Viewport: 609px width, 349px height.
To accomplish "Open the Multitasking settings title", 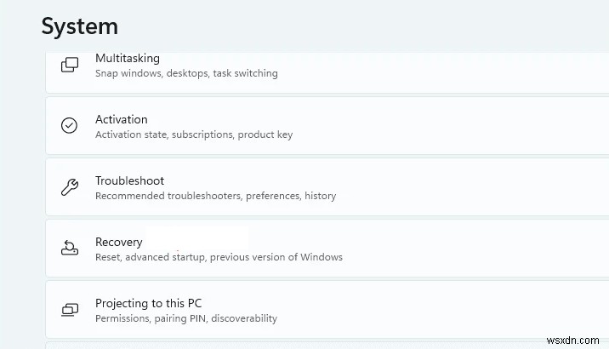I will pyautogui.click(x=127, y=58).
